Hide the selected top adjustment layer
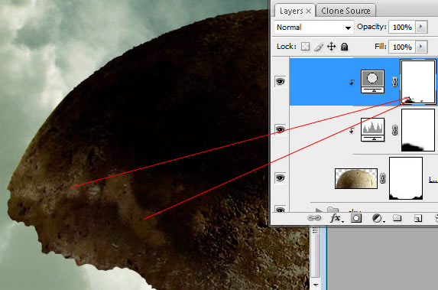The width and height of the screenshot is (438, 290). [x=281, y=81]
